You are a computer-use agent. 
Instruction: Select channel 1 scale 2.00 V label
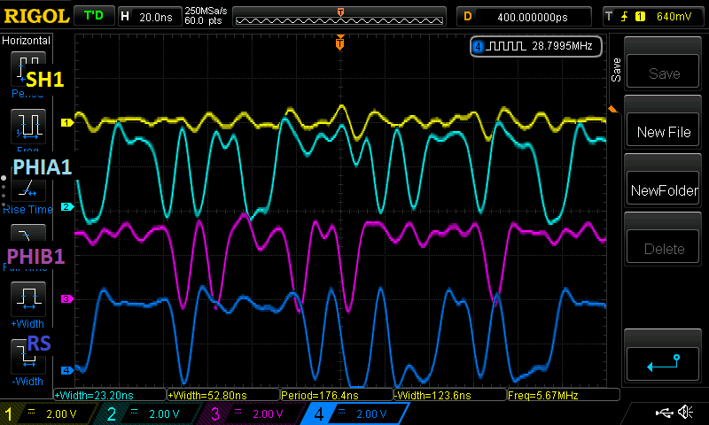pyautogui.click(x=61, y=413)
